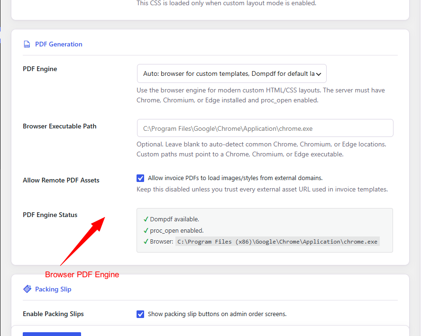Click the Browser Executable Path input field
Screen dimensions: 421x336
click(x=265, y=128)
